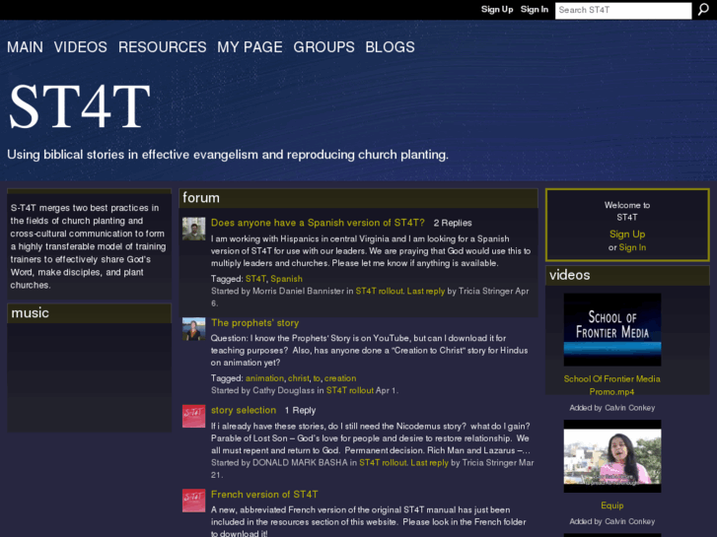This screenshot has width=717, height=537.
Task: Click 'Added by Calvin Conkey' under Equip
Action: tap(612, 521)
